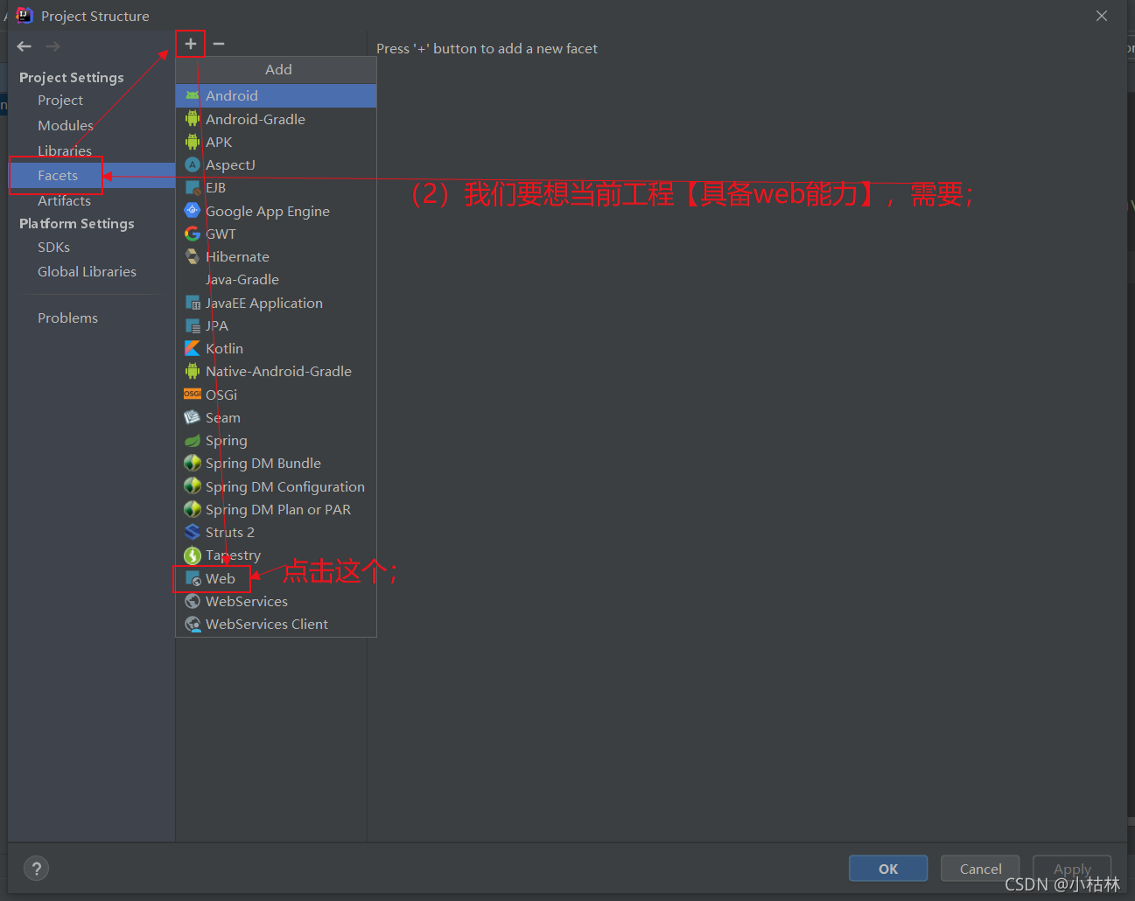Click the IntelliJ logo in title bar
Screen dimensions: 1135x901
click(x=25, y=15)
